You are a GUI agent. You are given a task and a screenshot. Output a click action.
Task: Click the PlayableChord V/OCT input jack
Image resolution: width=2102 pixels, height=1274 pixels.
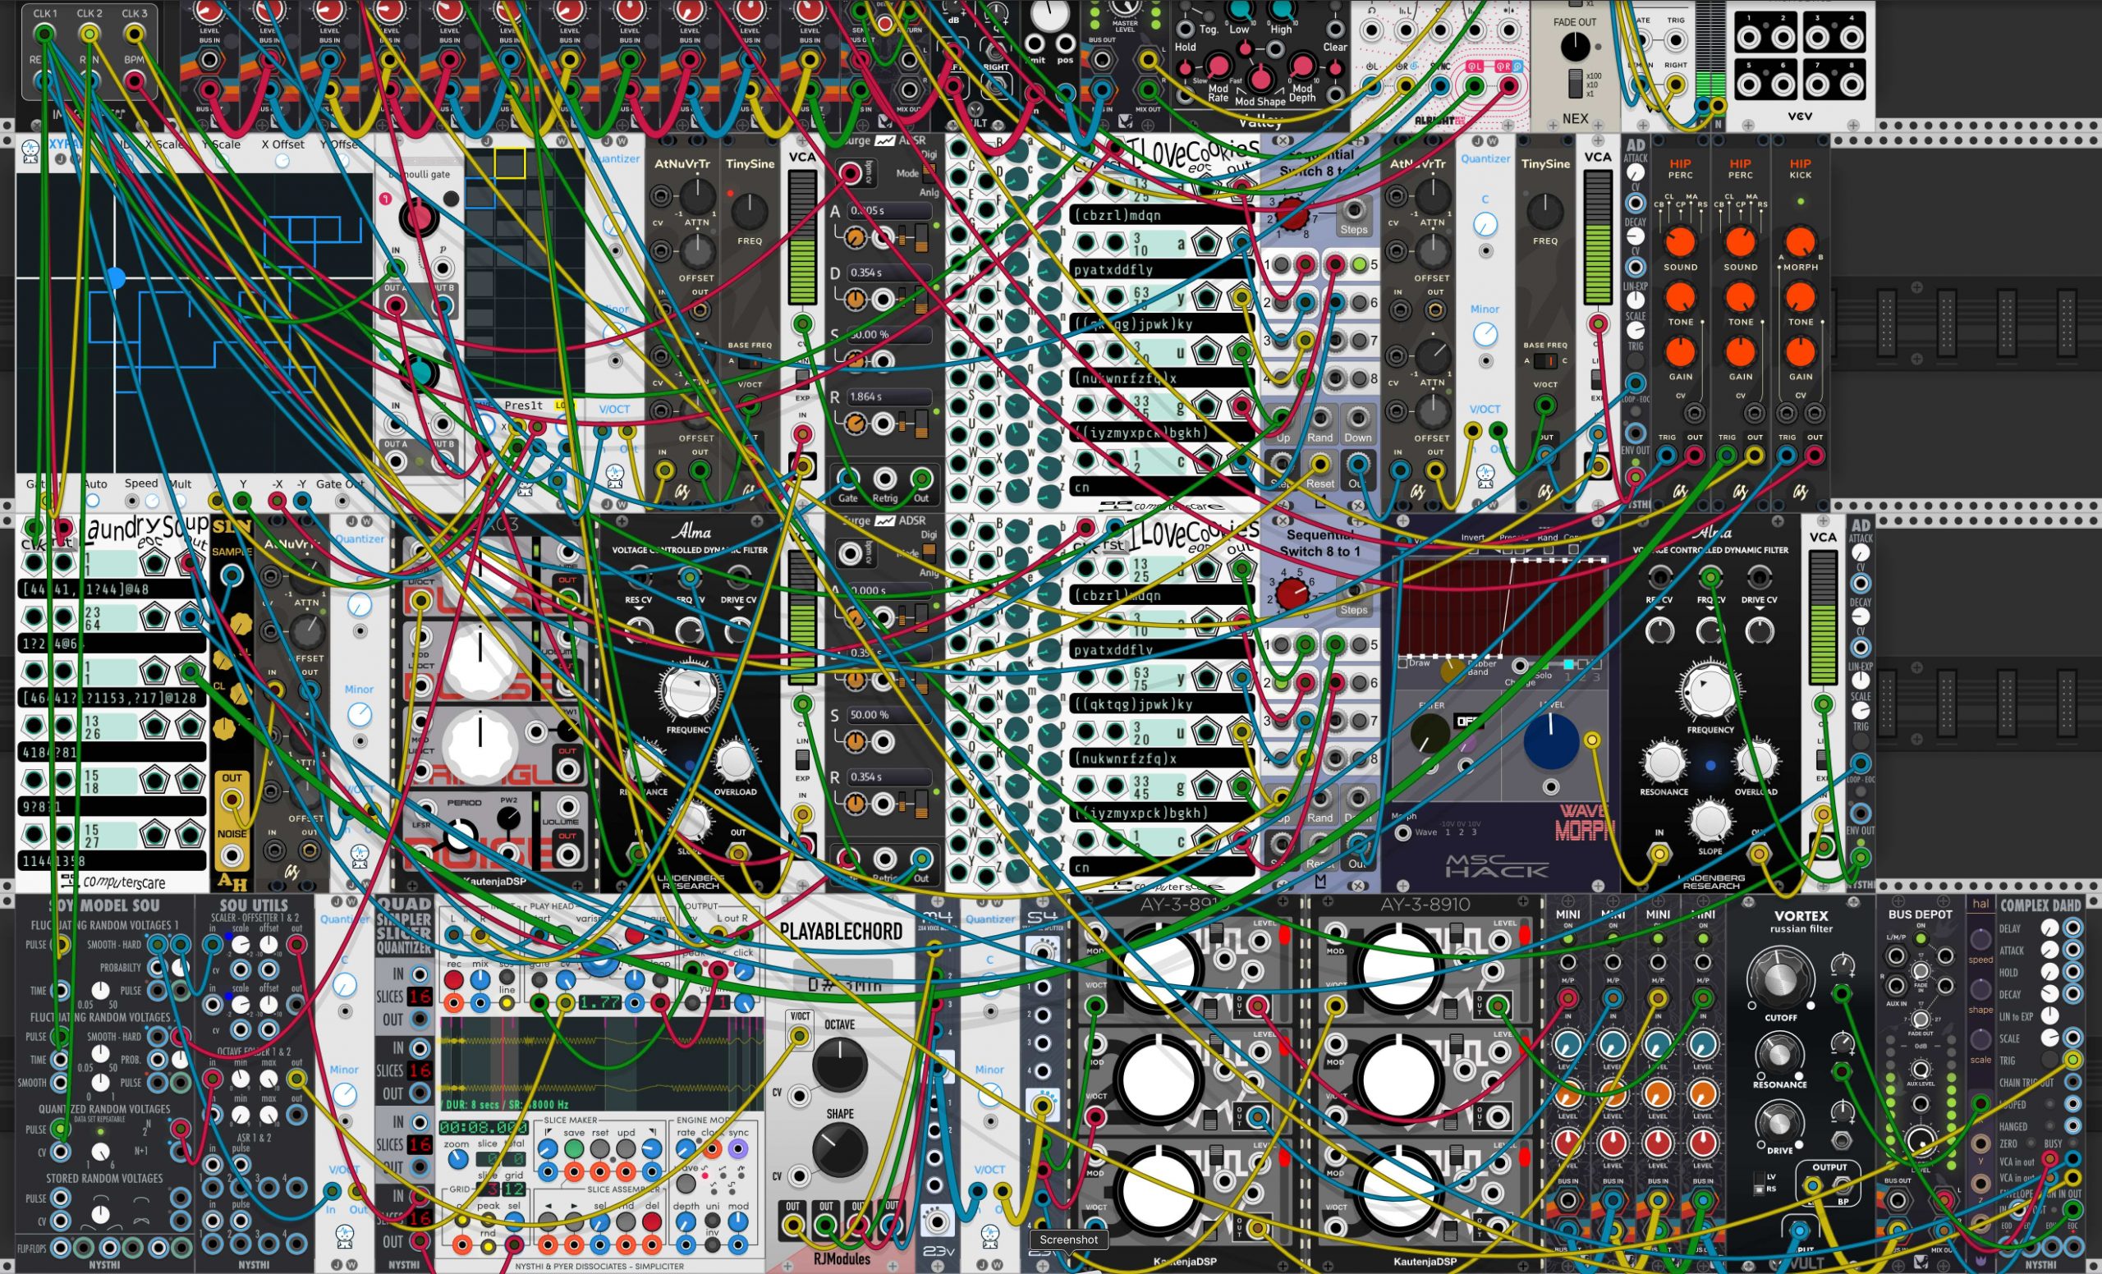point(800,1035)
